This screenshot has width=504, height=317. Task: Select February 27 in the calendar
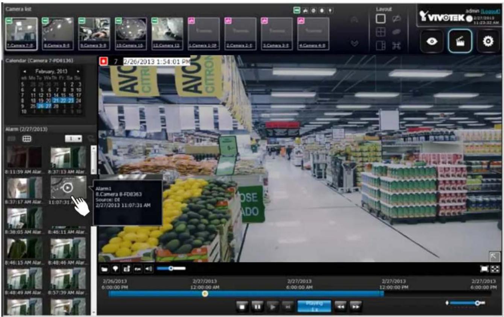tap(49, 106)
